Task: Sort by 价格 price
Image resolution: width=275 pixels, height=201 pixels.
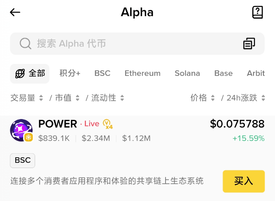Action: pyautogui.click(x=202, y=98)
